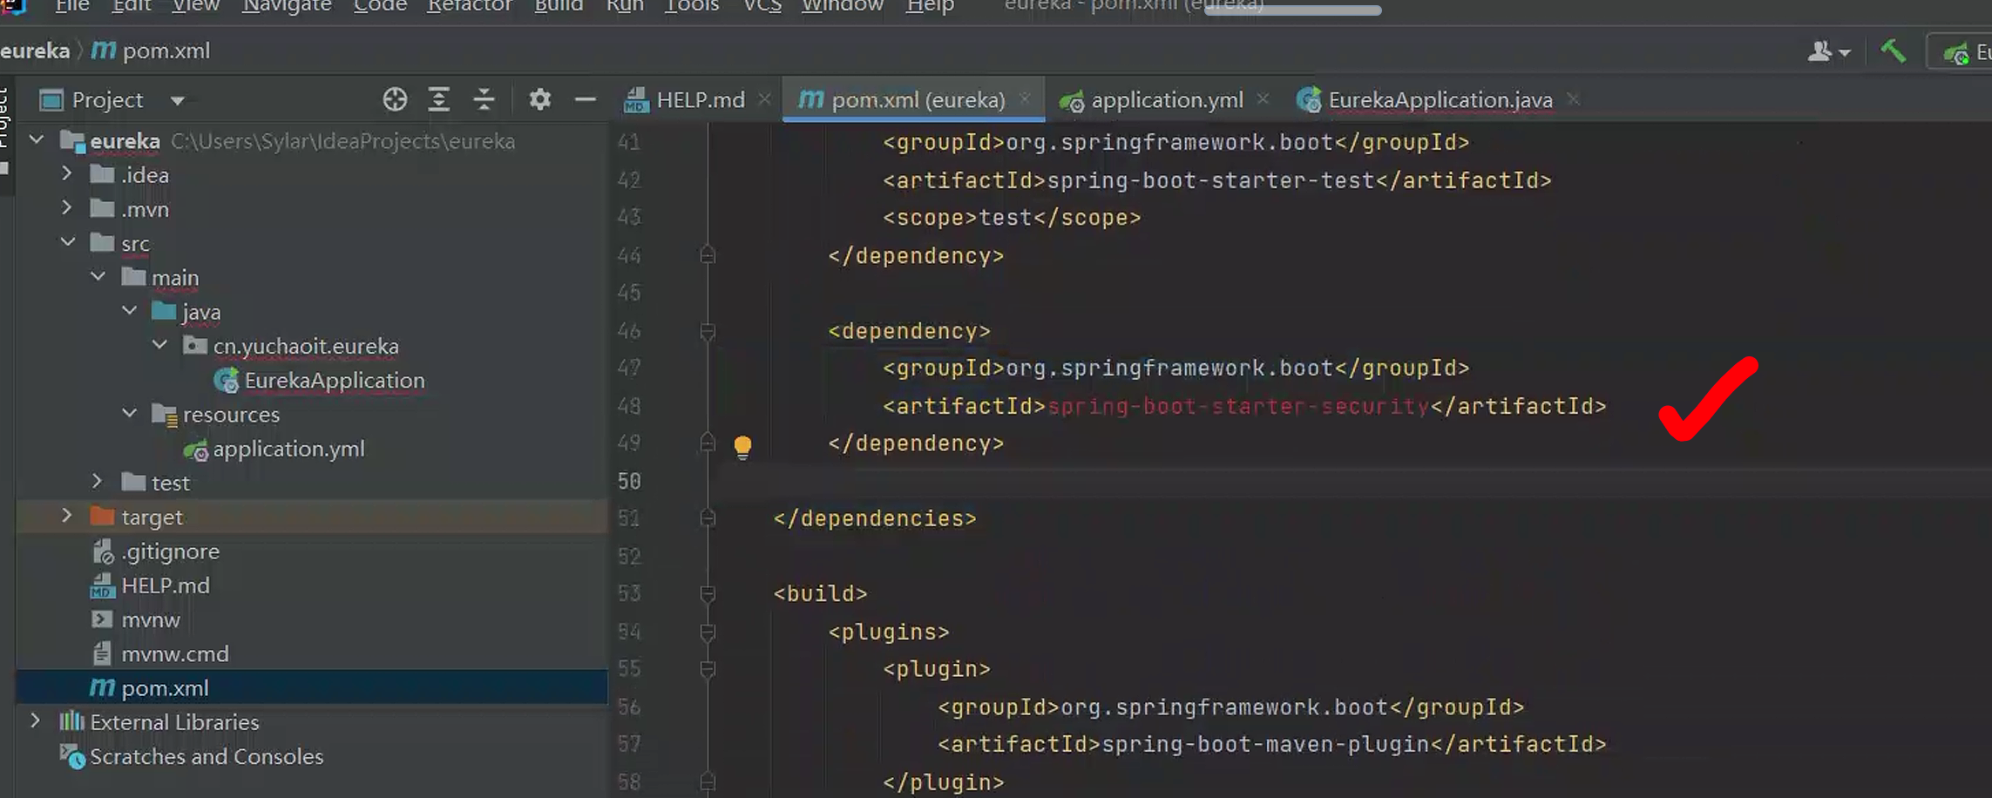This screenshot has height=798, width=1992.
Task: Select pom.xml in the project tree
Action: click(x=165, y=688)
